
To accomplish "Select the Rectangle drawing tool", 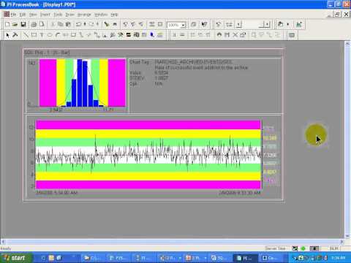I will [34, 35].
